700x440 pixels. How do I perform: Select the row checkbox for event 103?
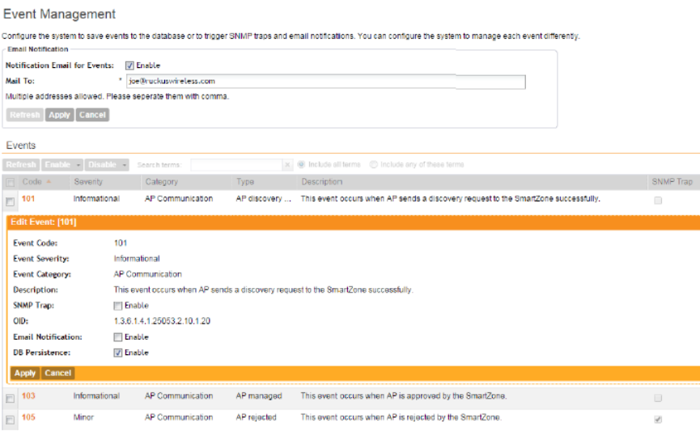click(x=10, y=398)
